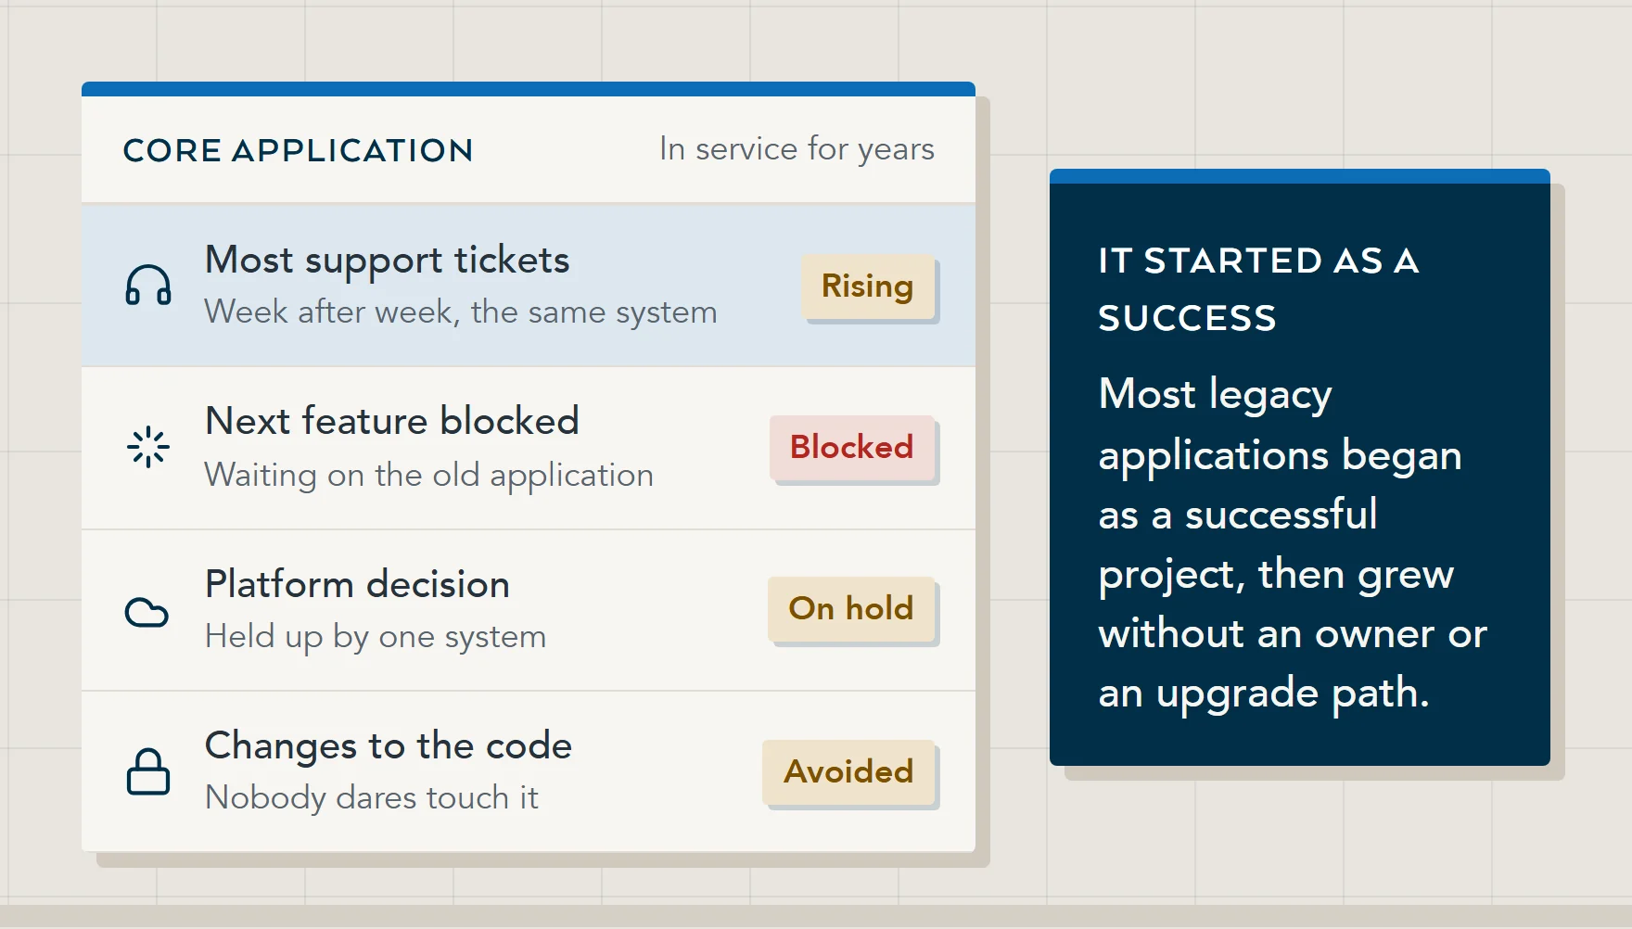
Task: Click the loading spinner icon beside Next feature blocked
Action: click(148, 448)
